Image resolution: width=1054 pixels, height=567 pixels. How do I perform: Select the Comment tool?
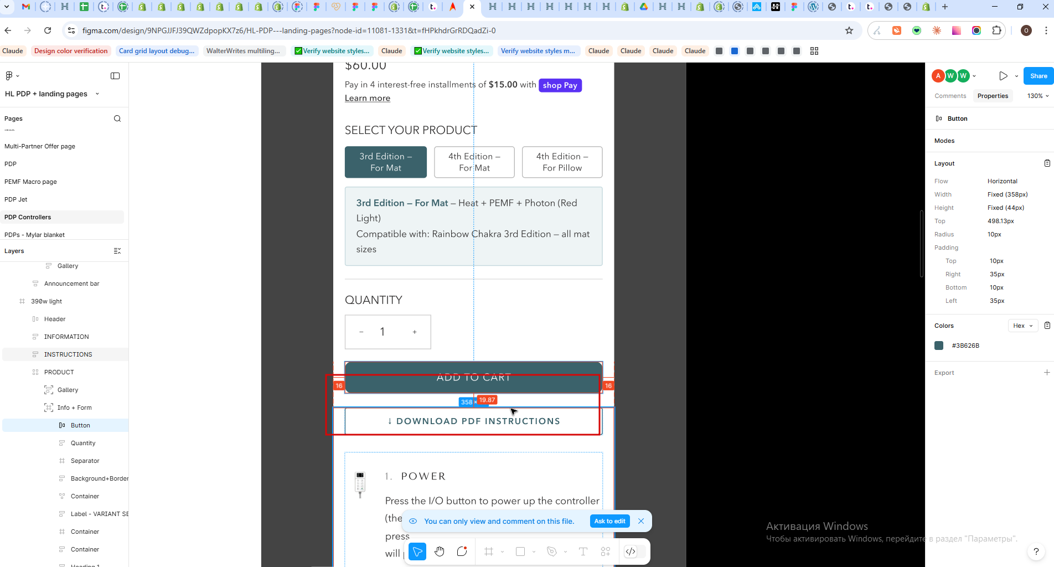(x=462, y=551)
